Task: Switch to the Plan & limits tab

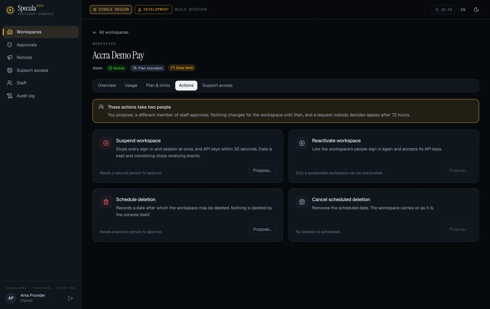Action: coord(158,85)
